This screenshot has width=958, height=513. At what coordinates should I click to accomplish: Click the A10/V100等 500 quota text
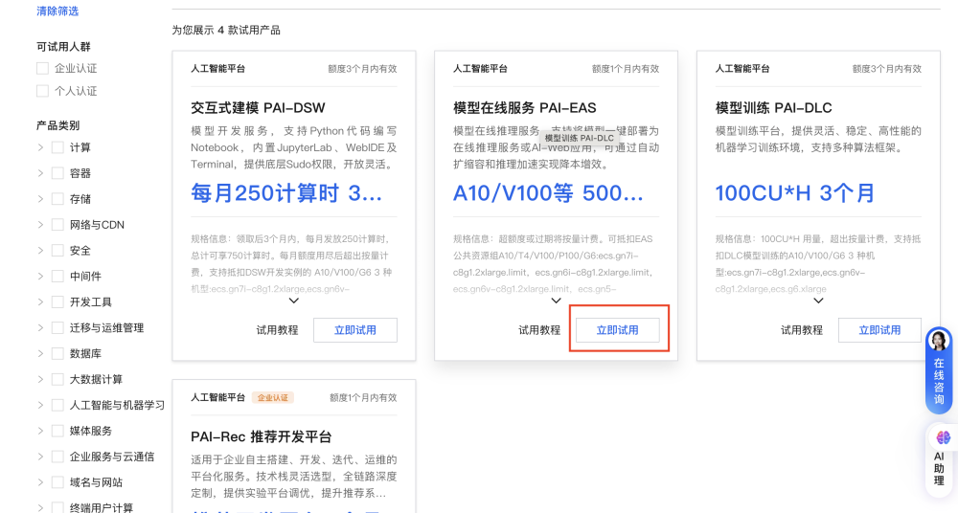tap(548, 193)
